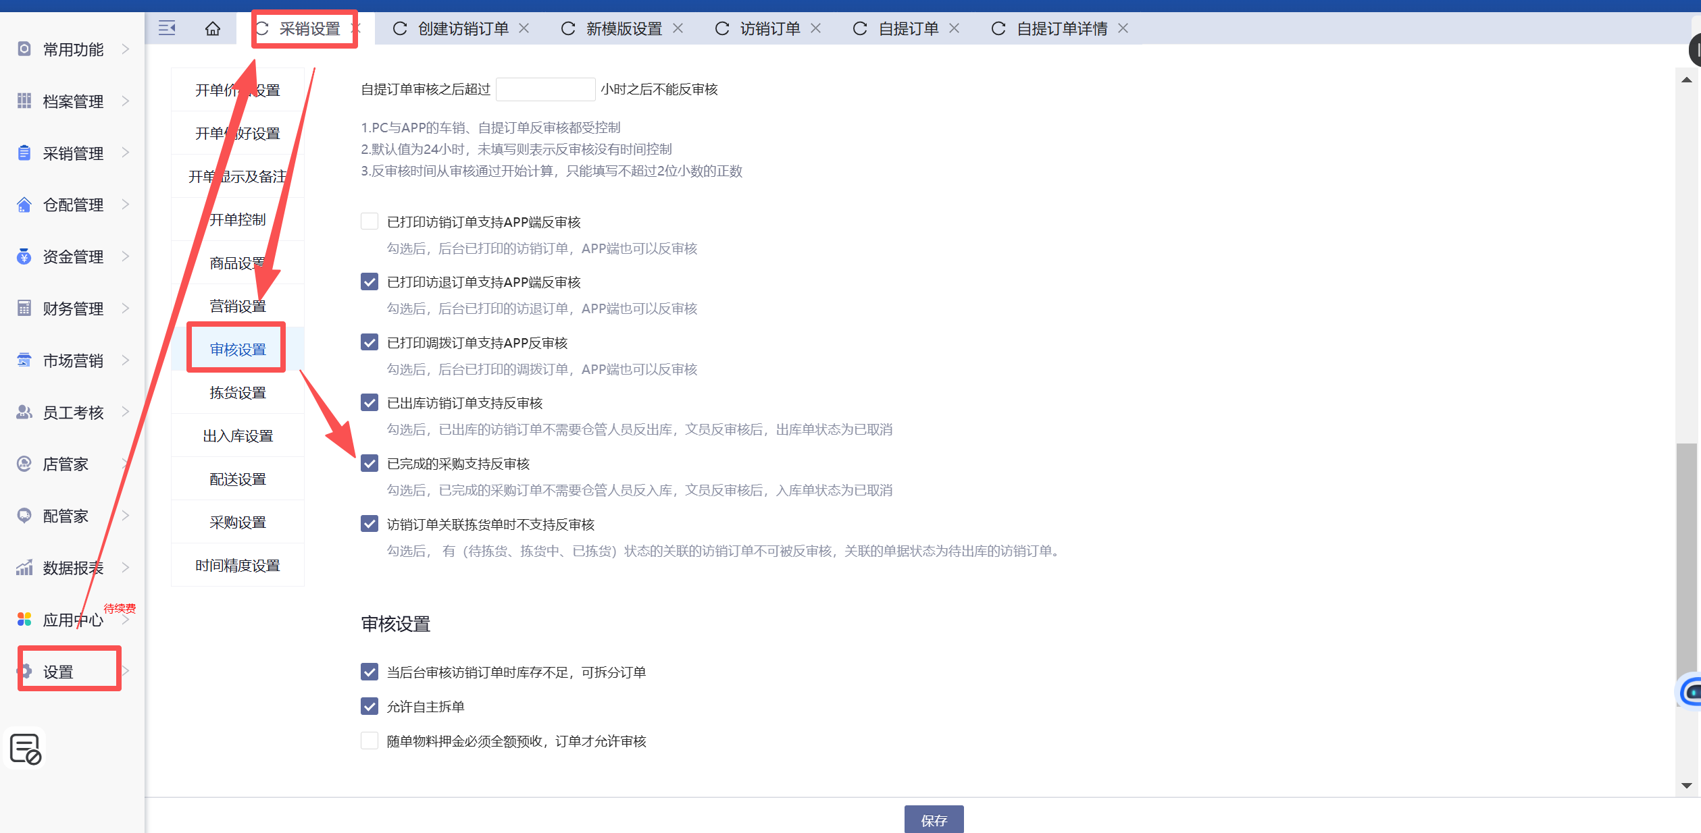Click the 配管家 chat icon

[24, 516]
